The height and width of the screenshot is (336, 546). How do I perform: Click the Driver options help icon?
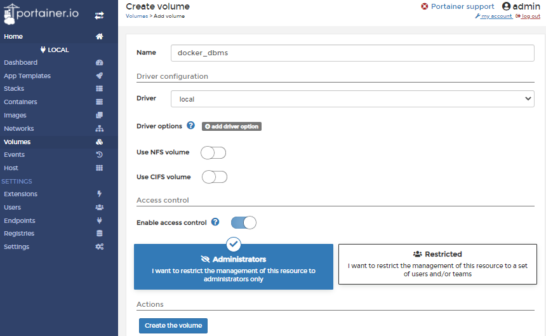190,125
